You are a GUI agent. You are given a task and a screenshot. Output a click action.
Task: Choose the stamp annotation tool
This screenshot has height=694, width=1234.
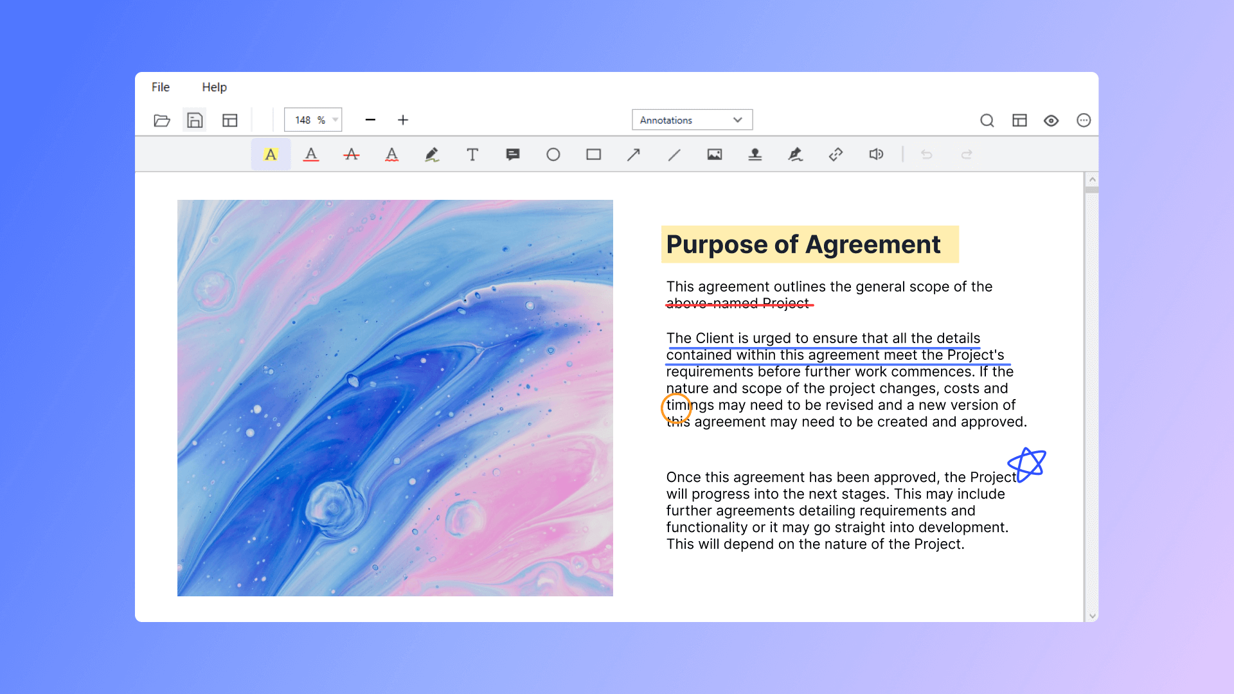tap(755, 154)
